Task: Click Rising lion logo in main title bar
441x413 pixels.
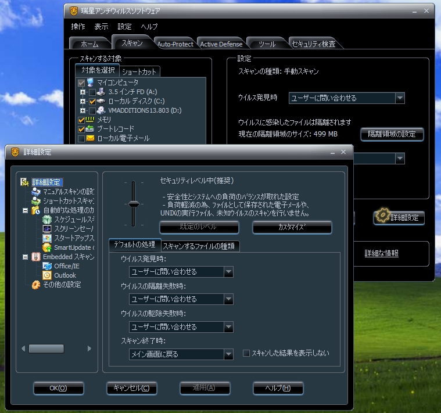Action: click(74, 11)
